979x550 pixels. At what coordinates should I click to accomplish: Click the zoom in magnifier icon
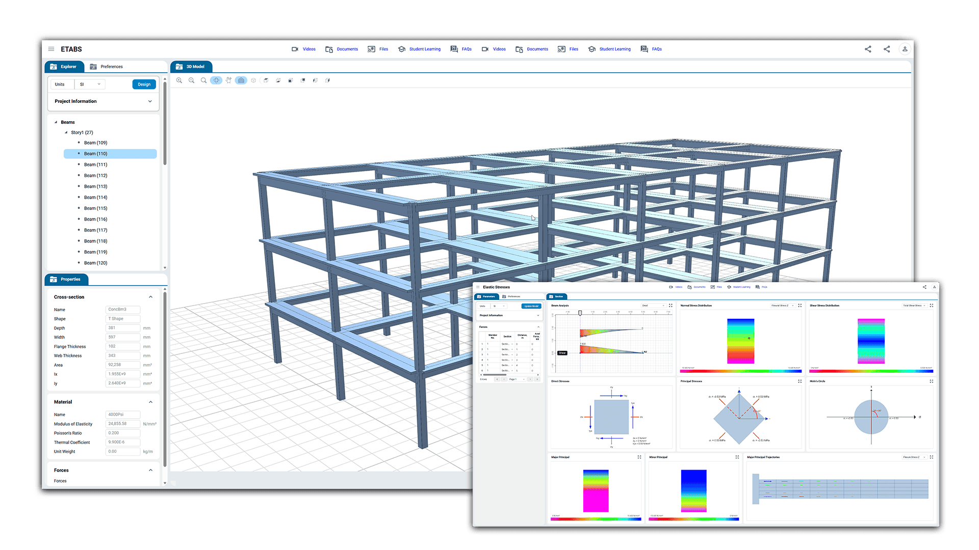[179, 80]
